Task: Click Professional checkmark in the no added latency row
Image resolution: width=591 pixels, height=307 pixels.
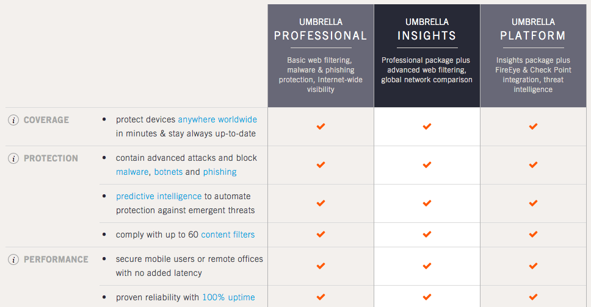Action: tap(321, 266)
